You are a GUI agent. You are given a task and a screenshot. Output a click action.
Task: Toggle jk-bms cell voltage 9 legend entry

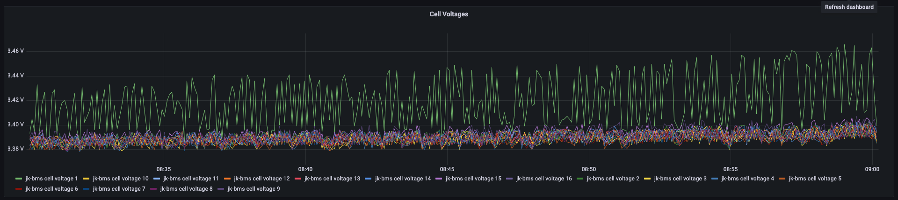pos(253,189)
